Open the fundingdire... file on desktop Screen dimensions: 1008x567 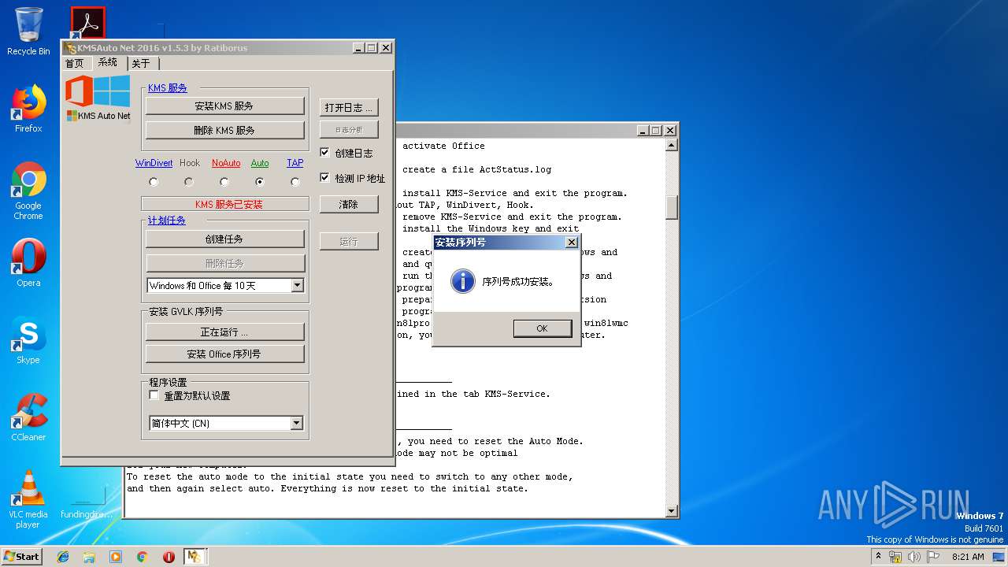point(87,504)
